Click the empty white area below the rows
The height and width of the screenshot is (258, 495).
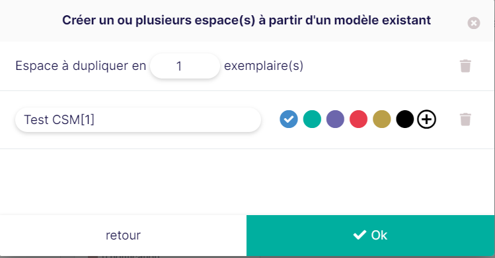pyautogui.click(x=247, y=181)
